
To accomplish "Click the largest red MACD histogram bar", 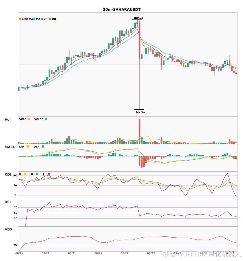I will (142, 162).
